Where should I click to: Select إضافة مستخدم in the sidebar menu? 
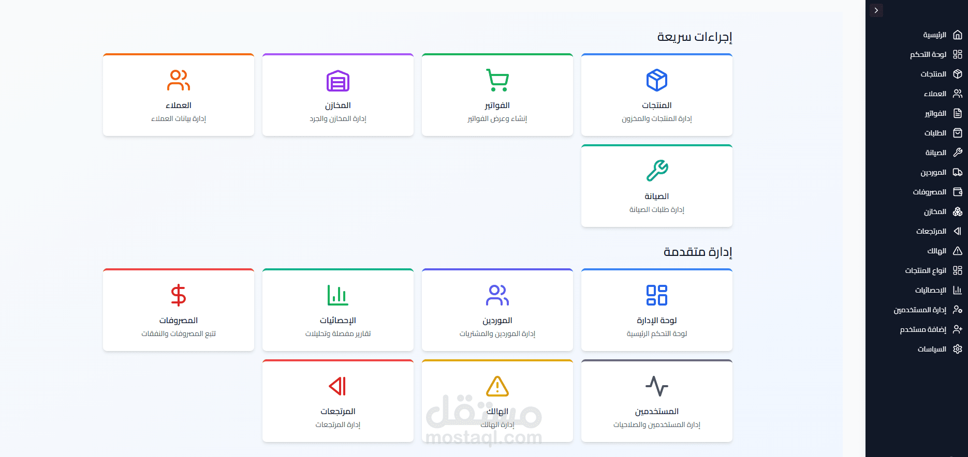pos(923,329)
